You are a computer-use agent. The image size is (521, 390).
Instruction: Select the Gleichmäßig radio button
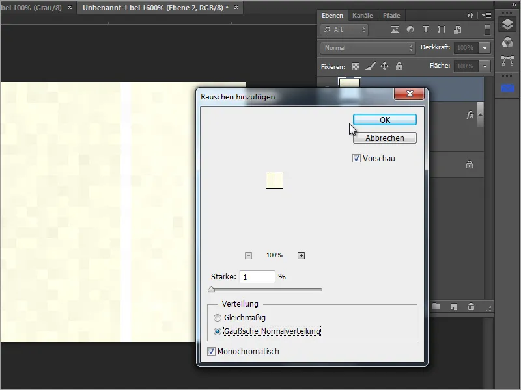[x=218, y=318]
